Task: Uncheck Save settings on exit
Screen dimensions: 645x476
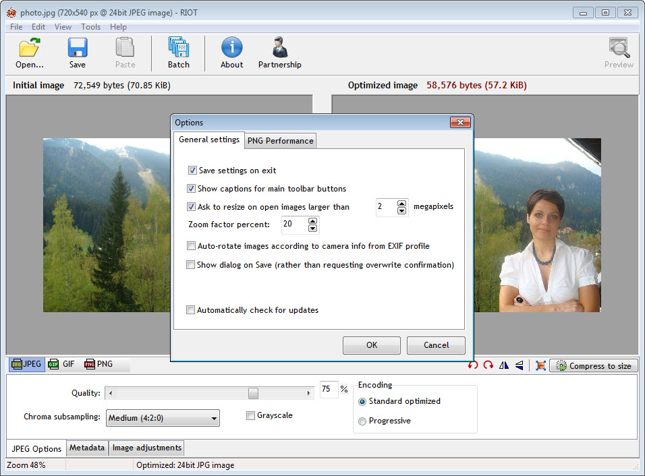Action: click(192, 171)
